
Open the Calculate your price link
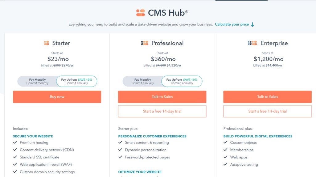(x=232, y=25)
